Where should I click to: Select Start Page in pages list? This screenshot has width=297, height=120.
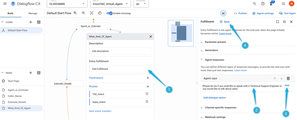tap(21, 81)
